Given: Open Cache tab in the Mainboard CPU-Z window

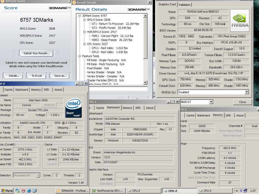Looking at the screenshot, I should (100, 108).
